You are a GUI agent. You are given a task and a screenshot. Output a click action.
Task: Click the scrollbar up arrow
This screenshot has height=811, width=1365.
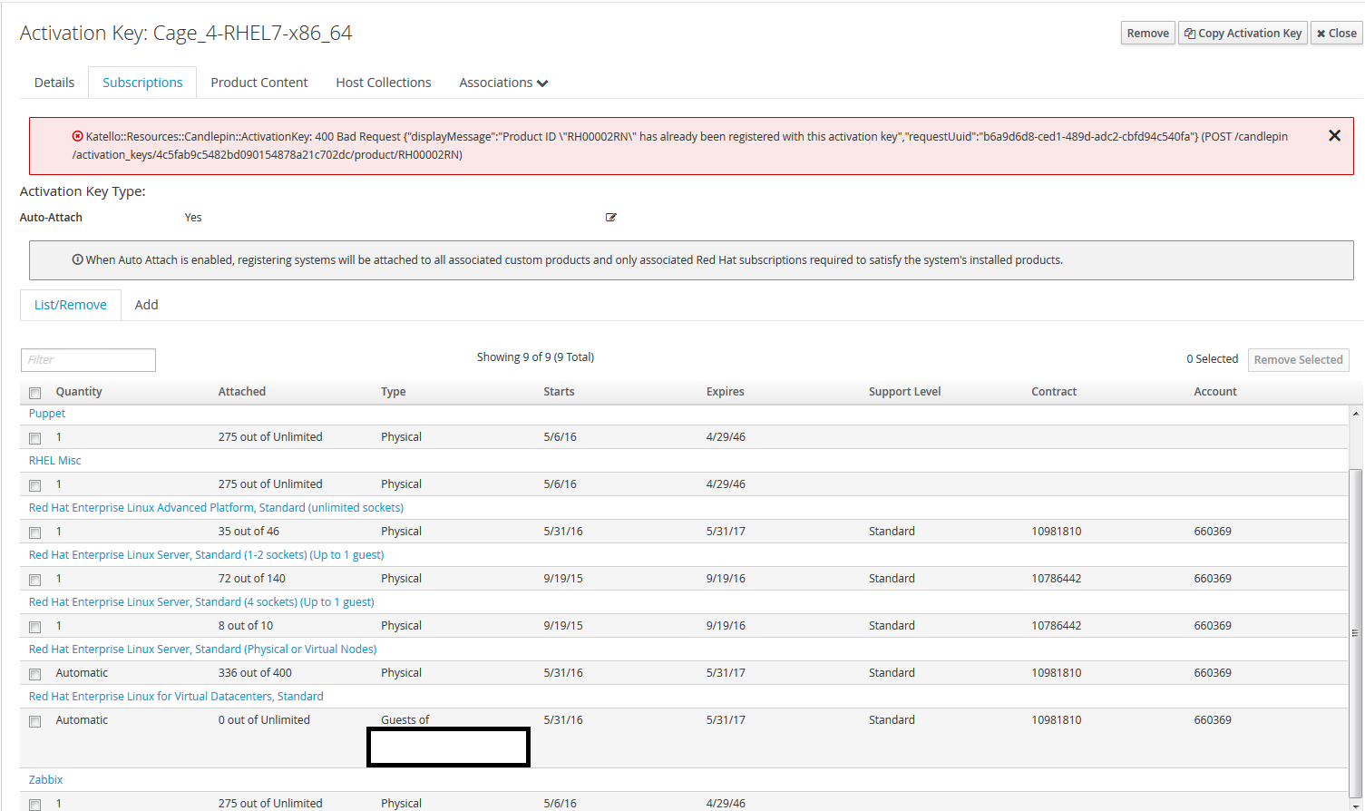(1356, 413)
